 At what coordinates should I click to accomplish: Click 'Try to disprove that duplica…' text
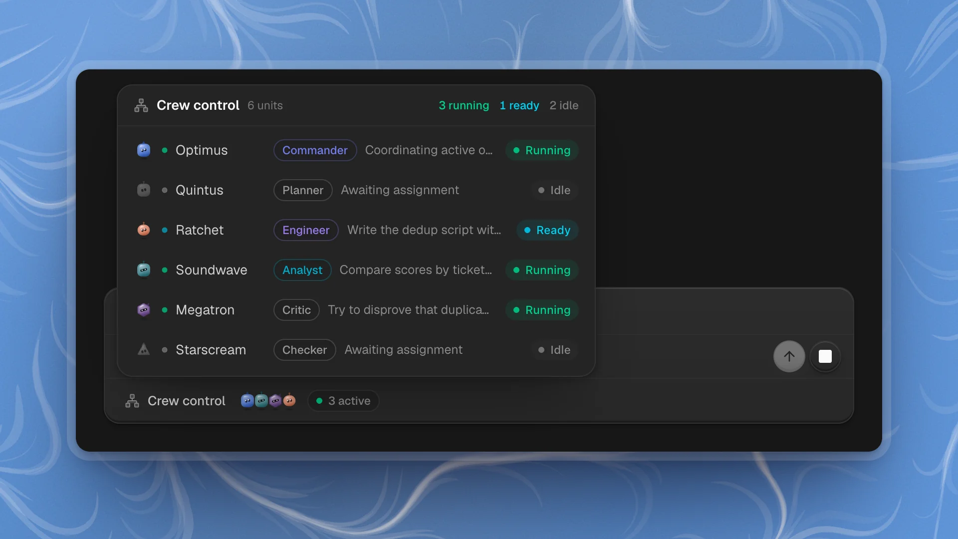(x=408, y=310)
